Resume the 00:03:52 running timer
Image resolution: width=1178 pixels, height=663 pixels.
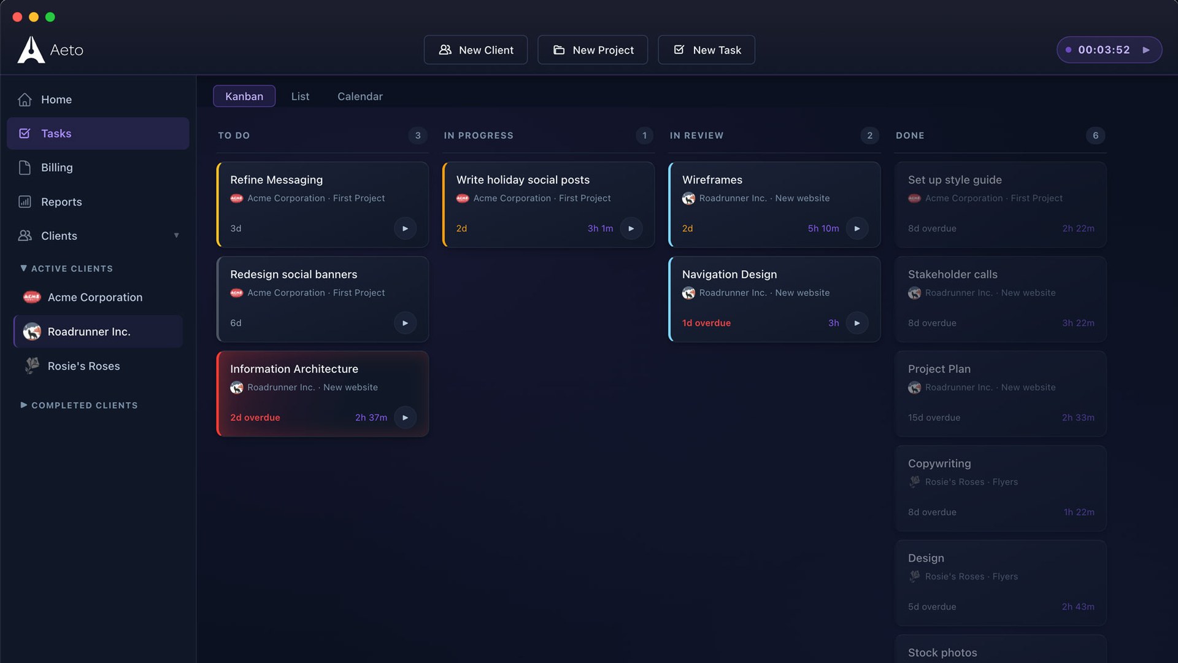[x=1146, y=50]
